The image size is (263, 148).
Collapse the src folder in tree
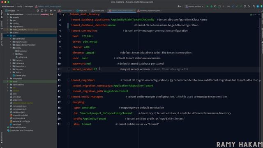coord(8,36)
